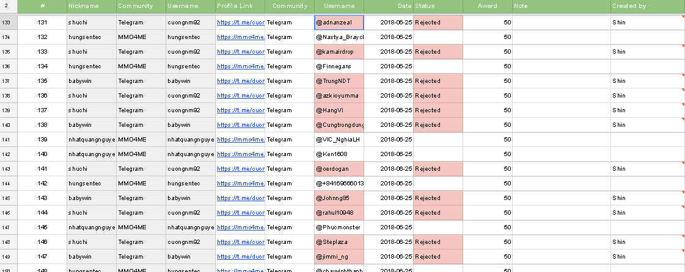Screen dimensions: 685x272
Task: Click the Status column header
Action: [x=438, y=6]
